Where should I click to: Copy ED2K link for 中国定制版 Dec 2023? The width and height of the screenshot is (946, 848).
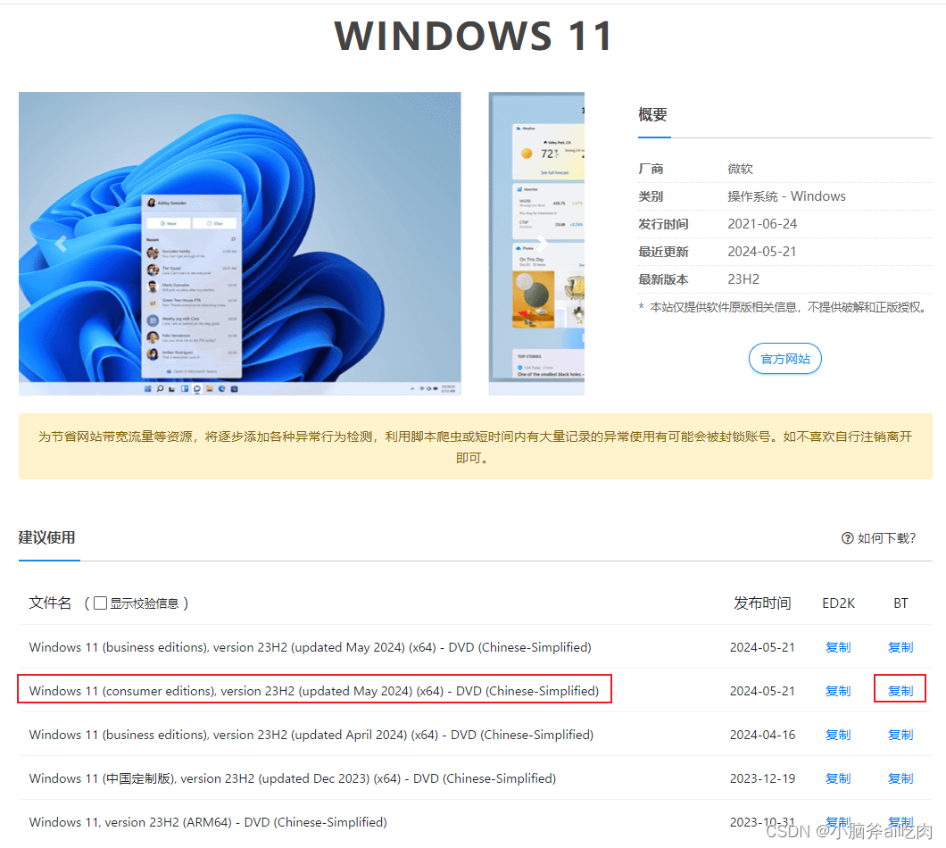pyautogui.click(x=838, y=778)
